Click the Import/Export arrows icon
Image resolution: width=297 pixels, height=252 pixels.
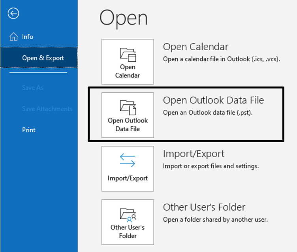tap(128, 160)
